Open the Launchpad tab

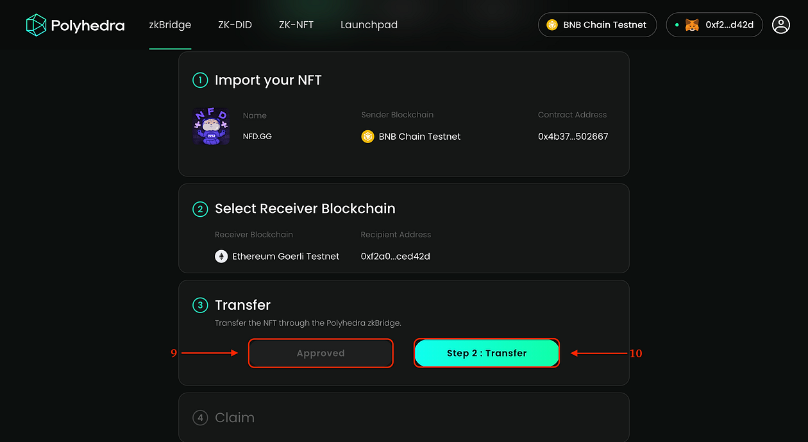(x=369, y=25)
